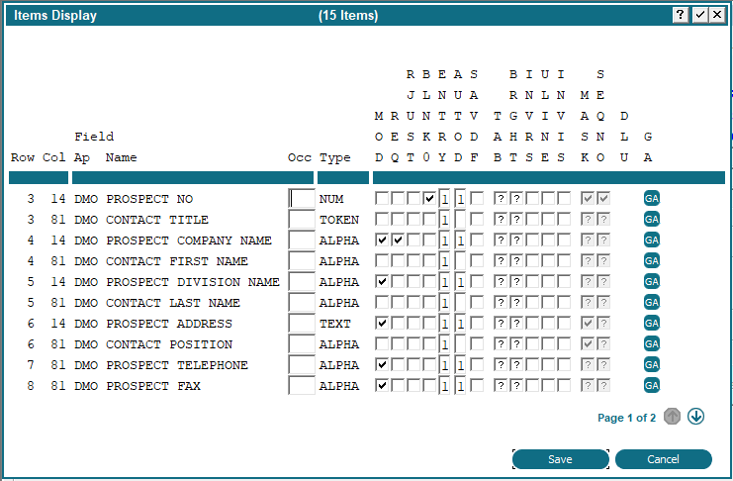Check MOD checkbox for CONTACT TITLE

pos(382,219)
